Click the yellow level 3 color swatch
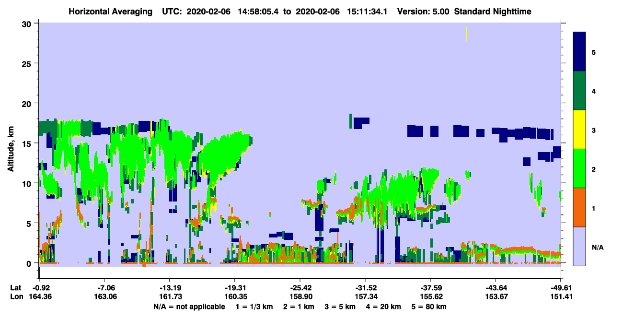 pos(579,130)
